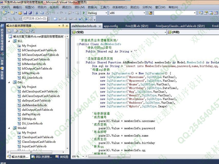The image size is (219, 164).
Task: Select the 解决方案资源管理器 bottom tab
Action: pyautogui.click(x=18, y=157)
